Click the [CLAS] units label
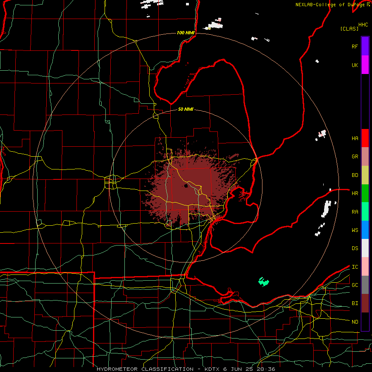This screenshot has width=372, height=372. [349, 29]
